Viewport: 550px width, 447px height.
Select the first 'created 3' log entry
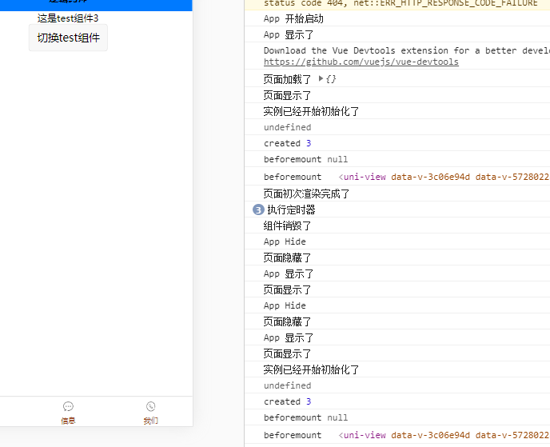point(397,143)
